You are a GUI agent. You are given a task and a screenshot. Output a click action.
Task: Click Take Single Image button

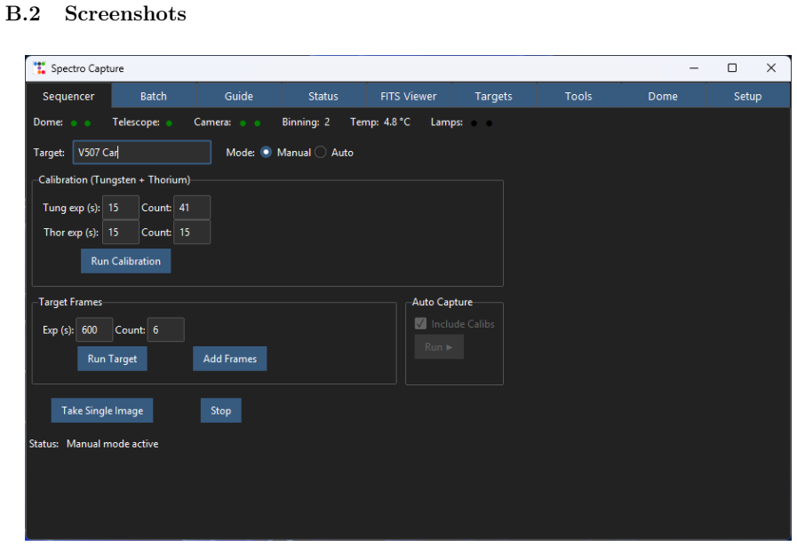tap(102, 410)
